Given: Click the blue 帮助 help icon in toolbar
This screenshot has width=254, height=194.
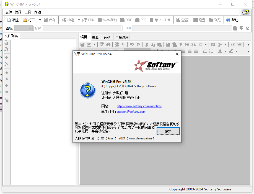Looking at the screenshot, I should [228, 20].
